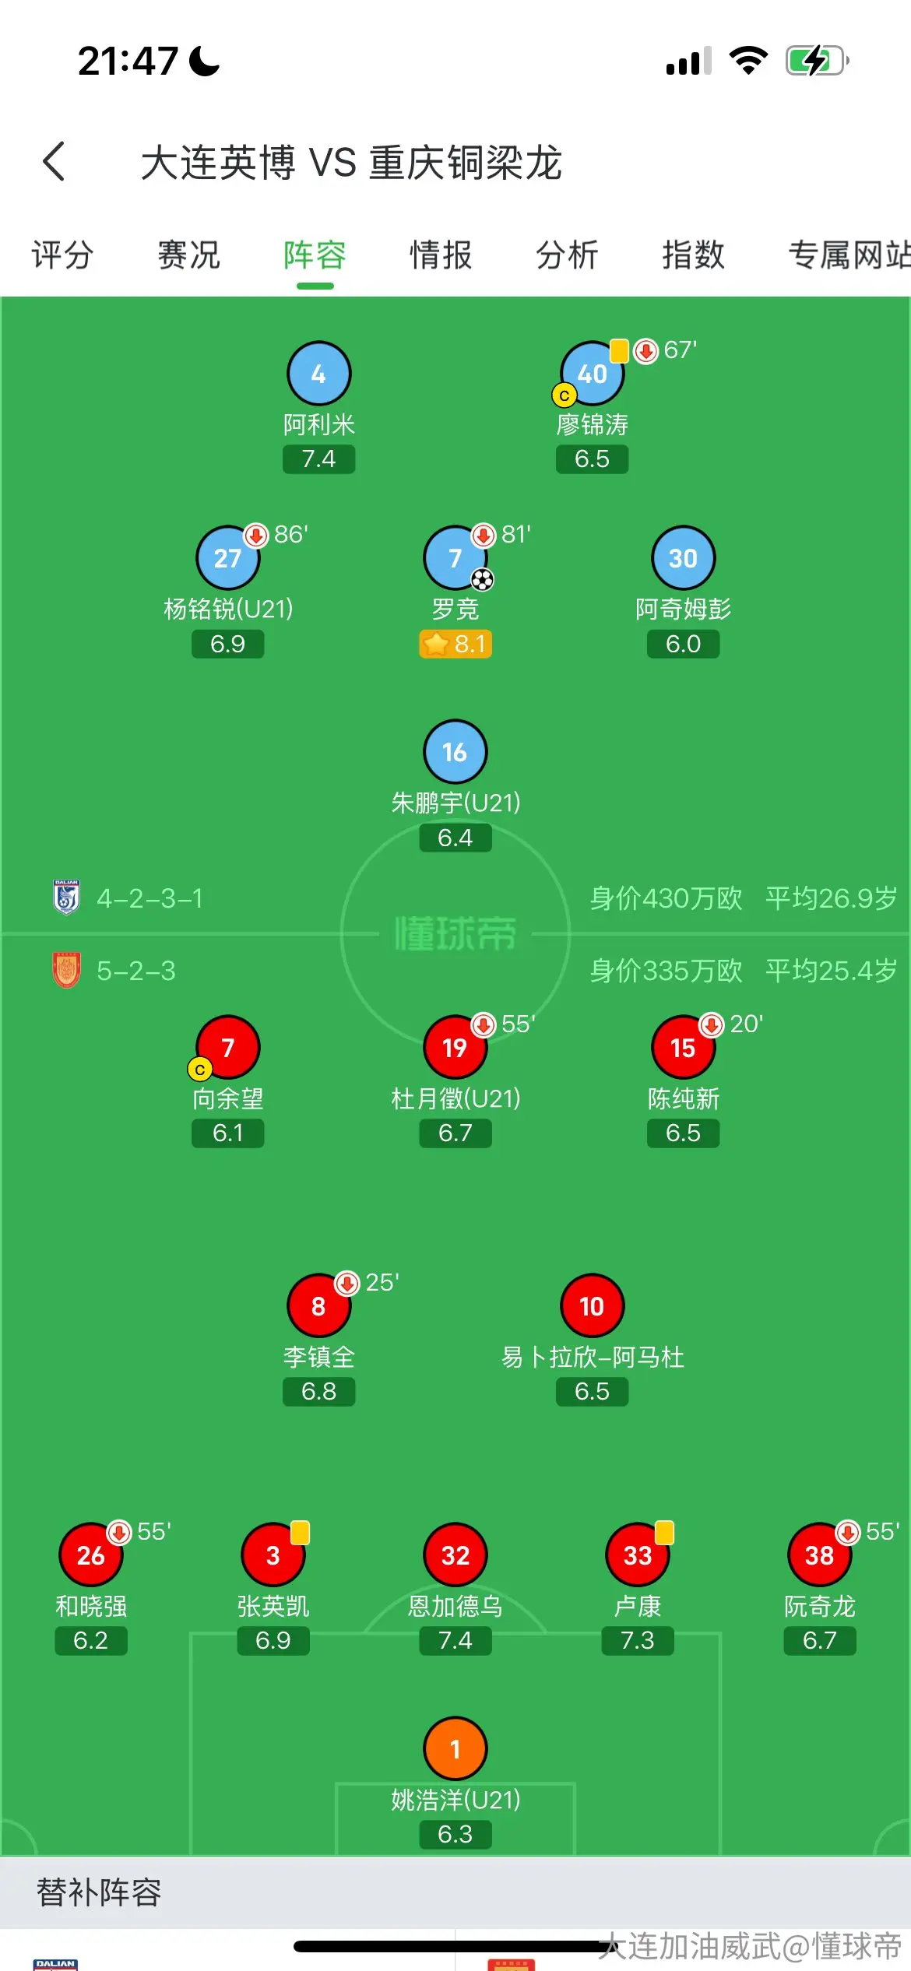Tap 廖锦涛's number 40 captain icon
This screenshot has width=911, height=1971.
click(592, 374)
